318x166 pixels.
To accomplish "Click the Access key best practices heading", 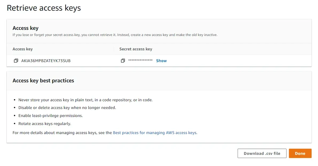I will click(x=43, y=80).
